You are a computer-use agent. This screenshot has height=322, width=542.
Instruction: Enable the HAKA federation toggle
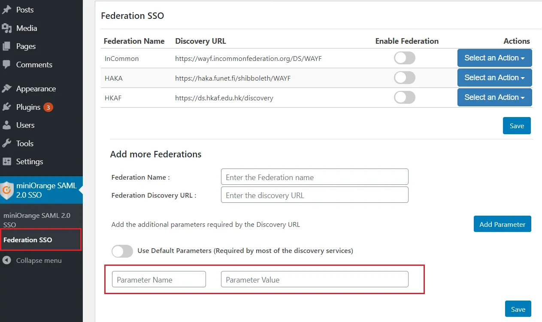coord(405,78)
